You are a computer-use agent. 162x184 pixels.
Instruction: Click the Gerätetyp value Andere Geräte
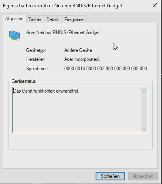pyautogui.click(x=78, y=50)
